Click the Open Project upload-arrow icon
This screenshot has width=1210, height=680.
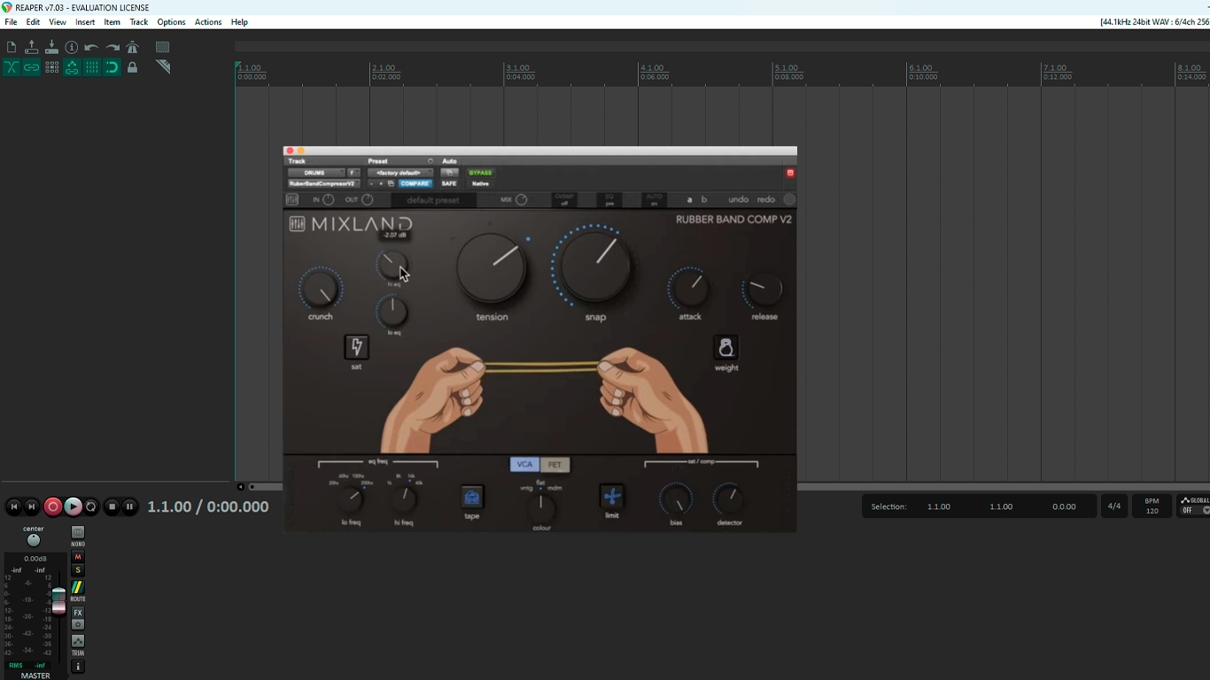32,47
